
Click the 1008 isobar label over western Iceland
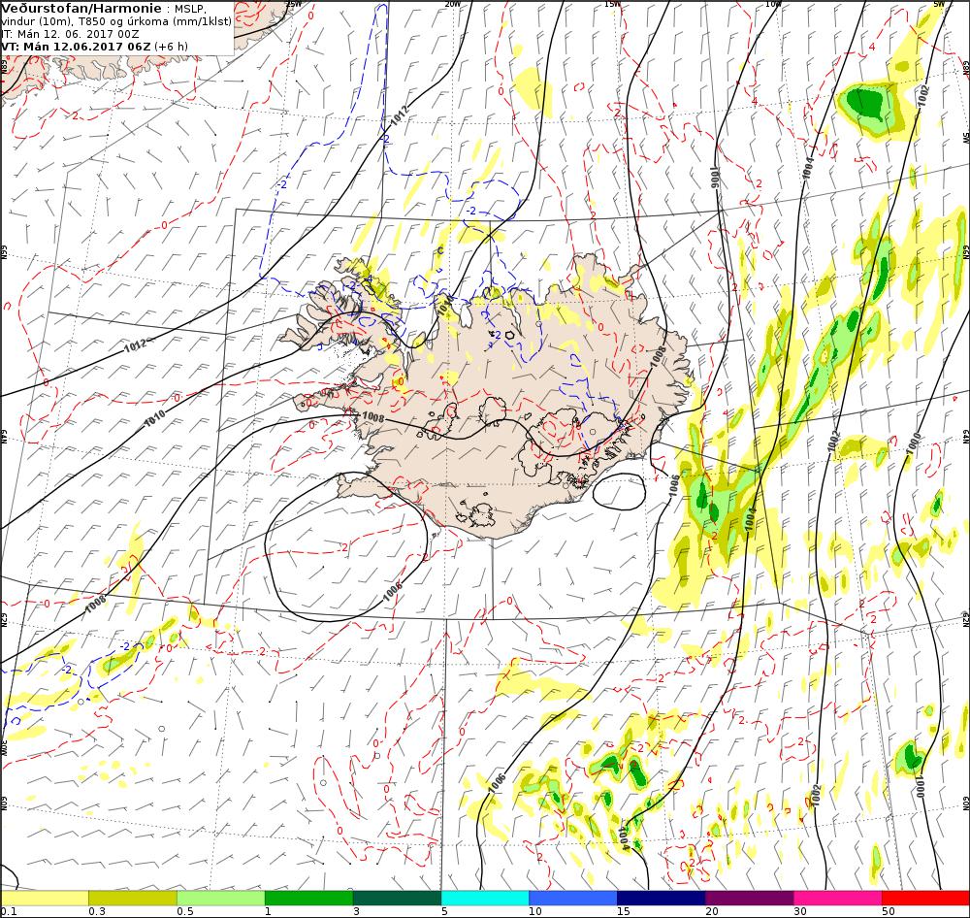coord(373,418)
